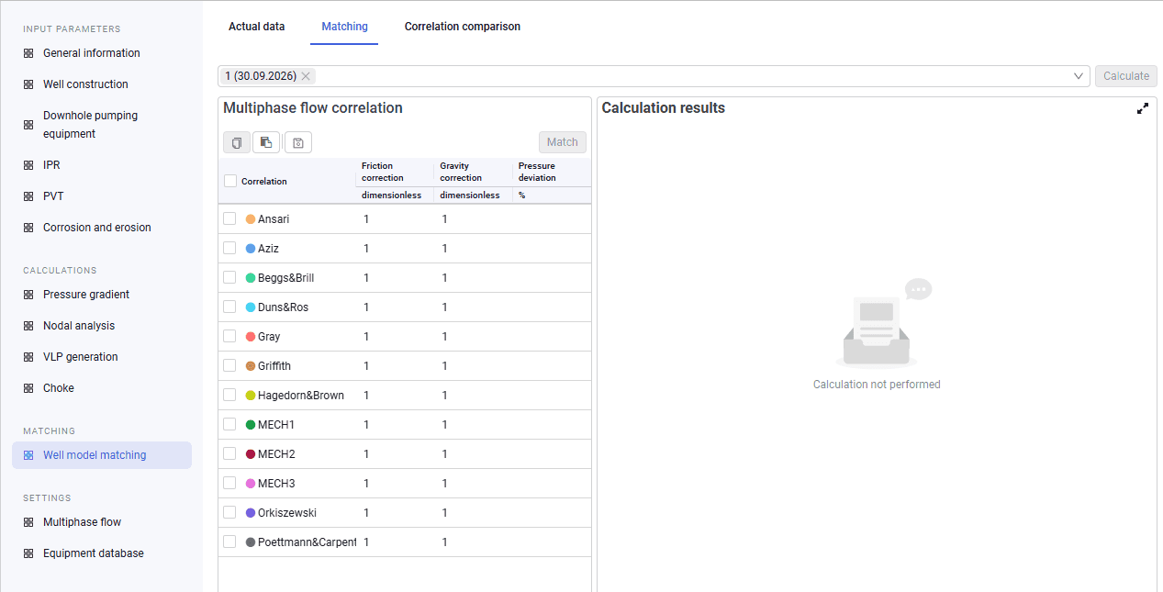Click the grid icon next to Choke
This screenshot has width=1163, height=592.
(x=28, y=388)
